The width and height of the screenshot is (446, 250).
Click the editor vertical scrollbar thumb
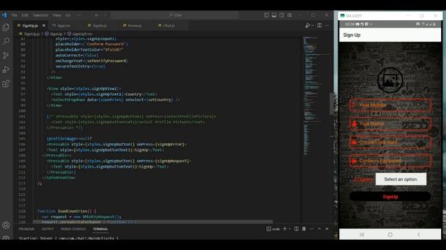coord(332,103)
